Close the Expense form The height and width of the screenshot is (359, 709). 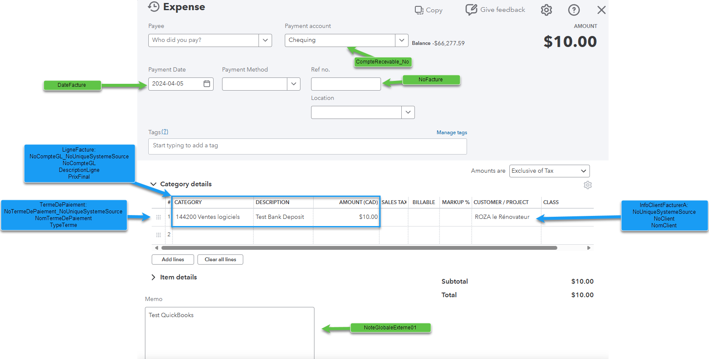pos(601,10)
